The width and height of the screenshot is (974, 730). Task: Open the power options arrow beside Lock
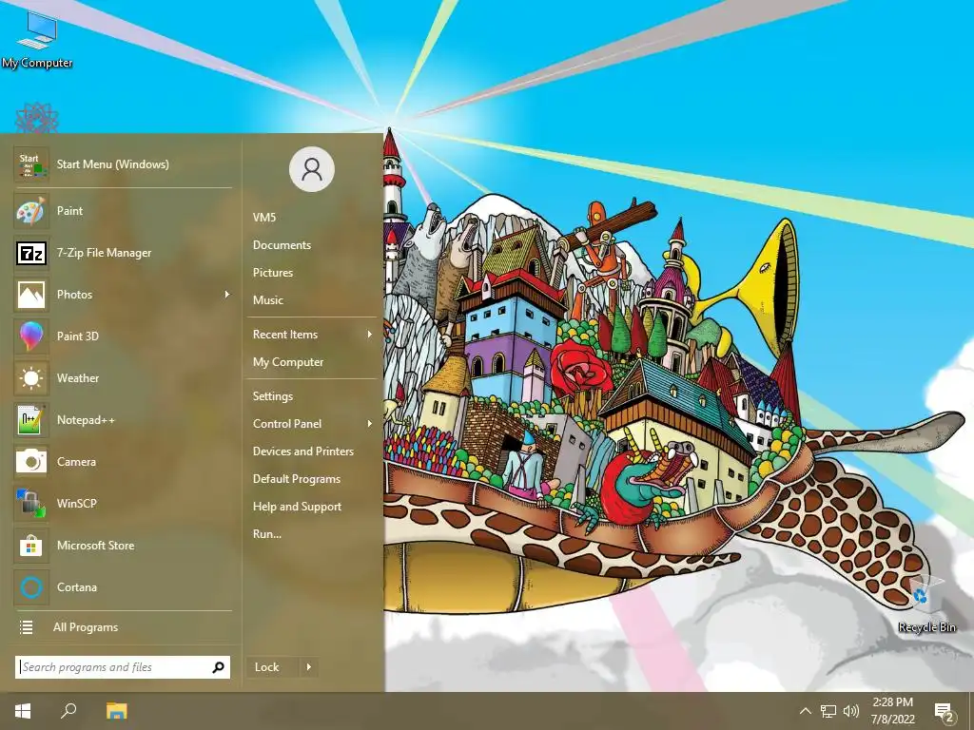click(309, 667)
